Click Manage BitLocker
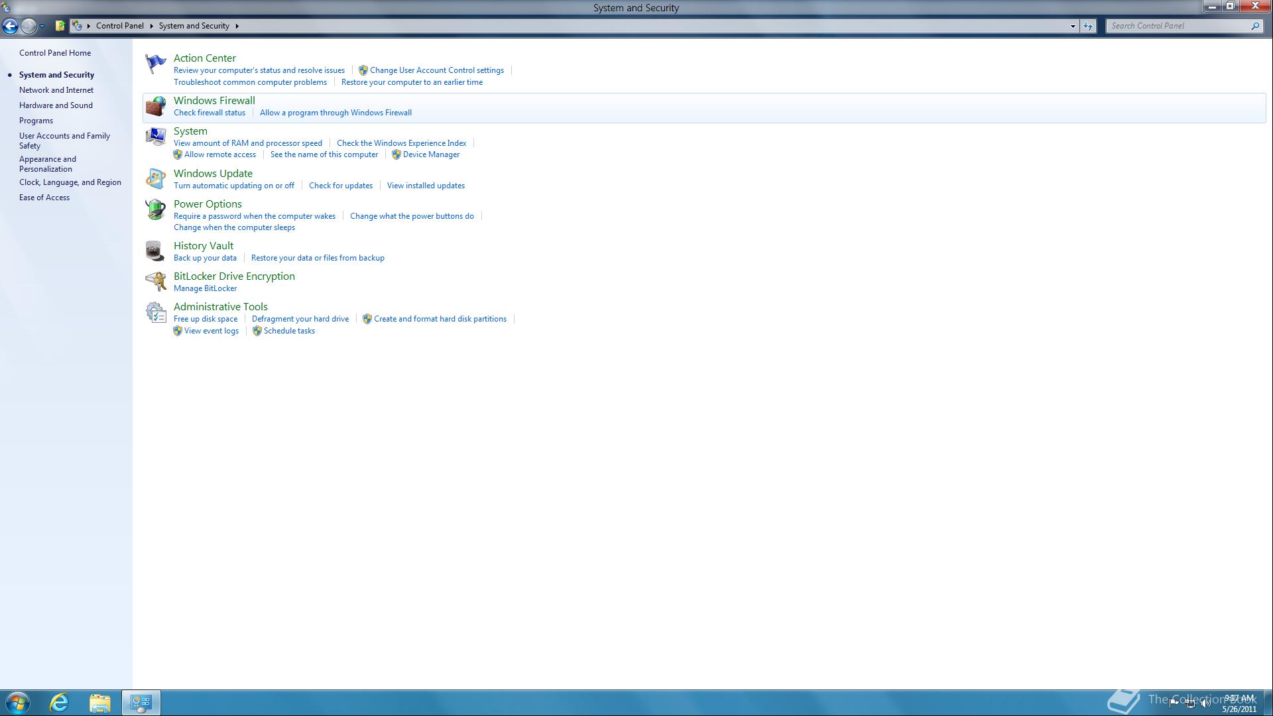Viewport: 1273px width, 716px height. [x=205, y=288]
